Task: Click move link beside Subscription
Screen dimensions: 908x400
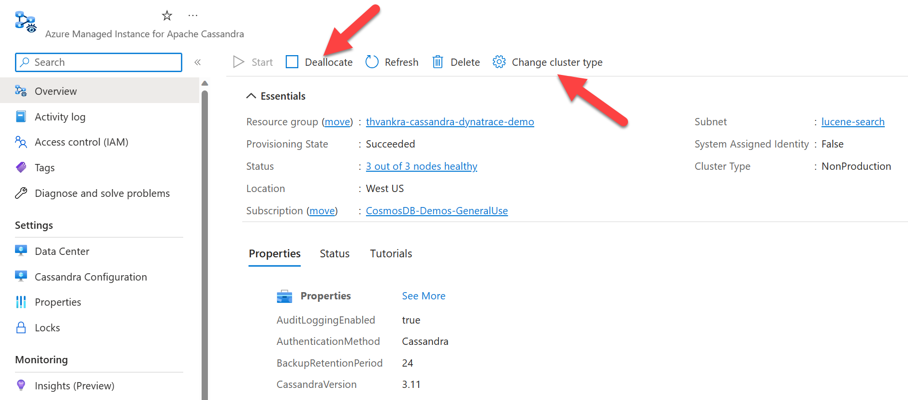Action: tap(322, 210)
